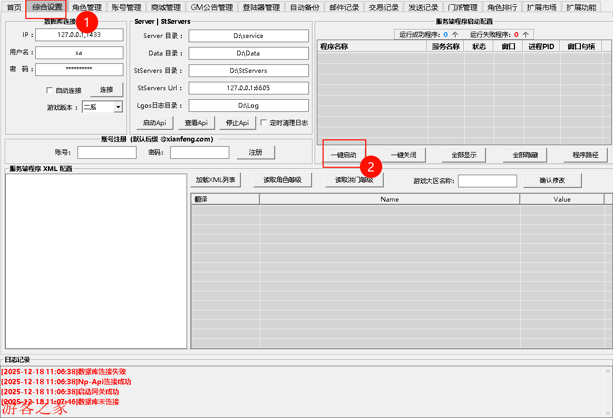Click the 停止Api button
This screenshot has width=613, height=418.
coord(237,122)
